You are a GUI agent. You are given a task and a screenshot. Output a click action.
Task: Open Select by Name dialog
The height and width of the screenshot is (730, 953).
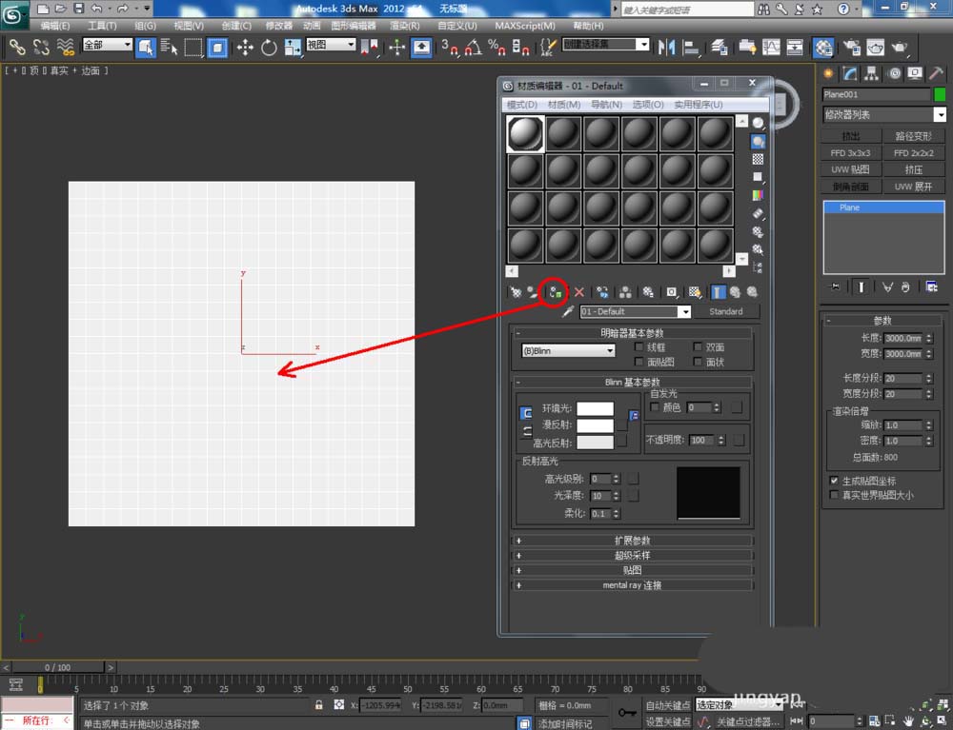click(169, 48)
